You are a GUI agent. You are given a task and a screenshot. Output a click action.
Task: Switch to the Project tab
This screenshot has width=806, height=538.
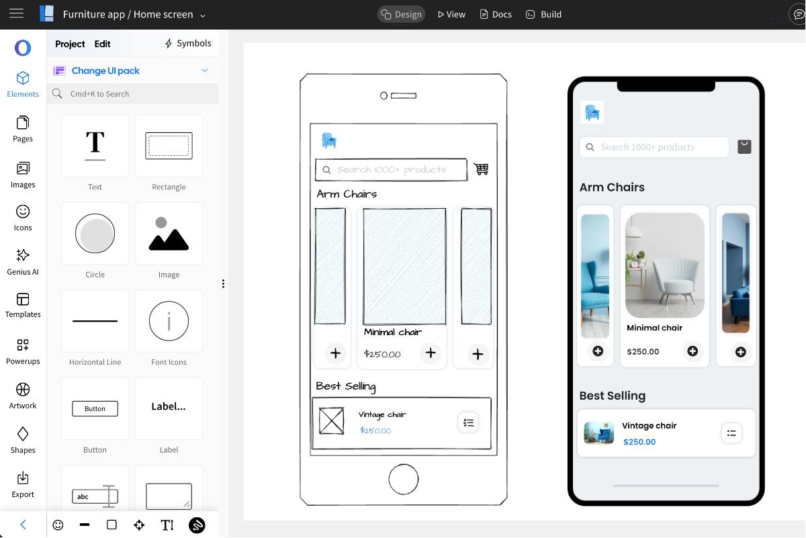tap(70, 44)
